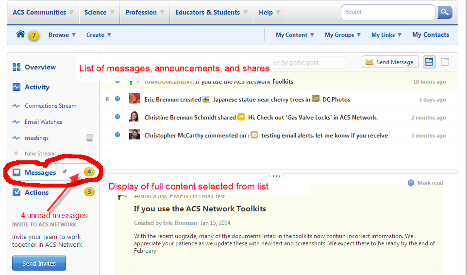This screenshot has width=468, height=275.
Task: Open the yellow share arrow icon
Action: 241,117
